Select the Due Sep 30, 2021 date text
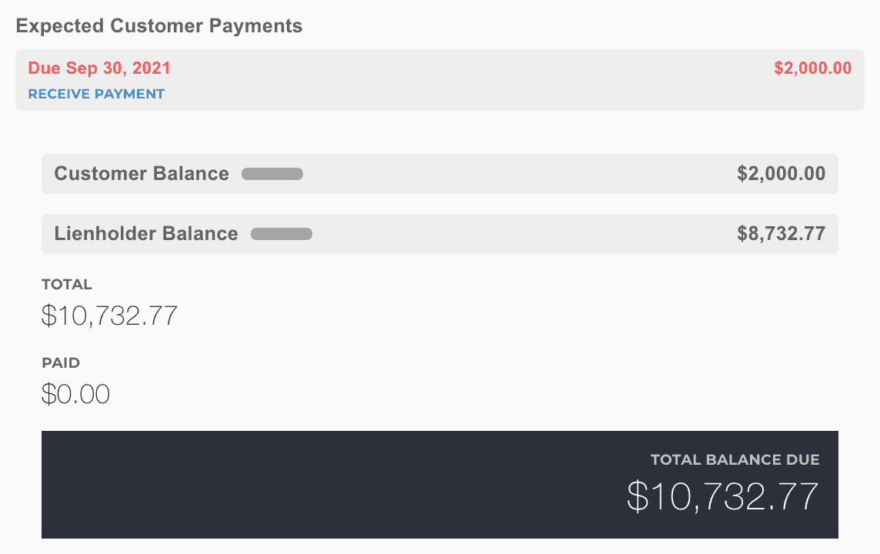The width and height of the screenshot is (880, 554). point(99,68)
